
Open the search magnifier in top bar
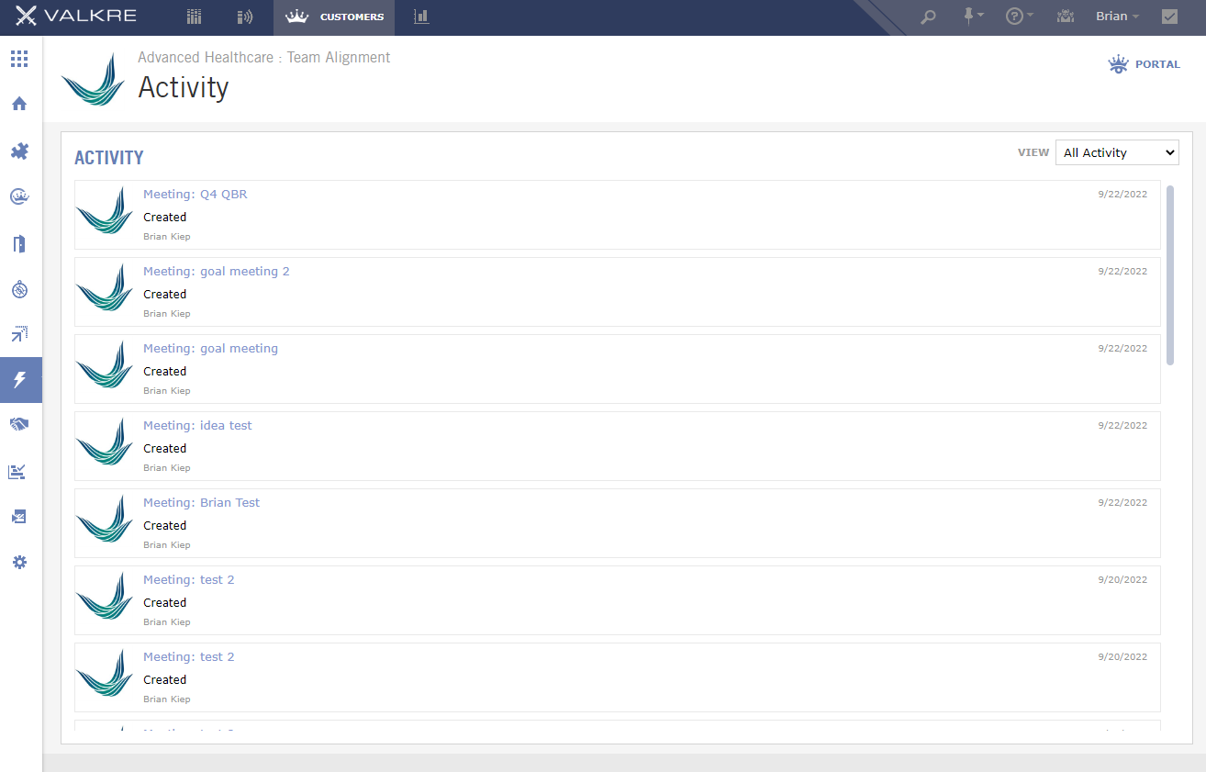pyautogui.click(x=928, y=17)
